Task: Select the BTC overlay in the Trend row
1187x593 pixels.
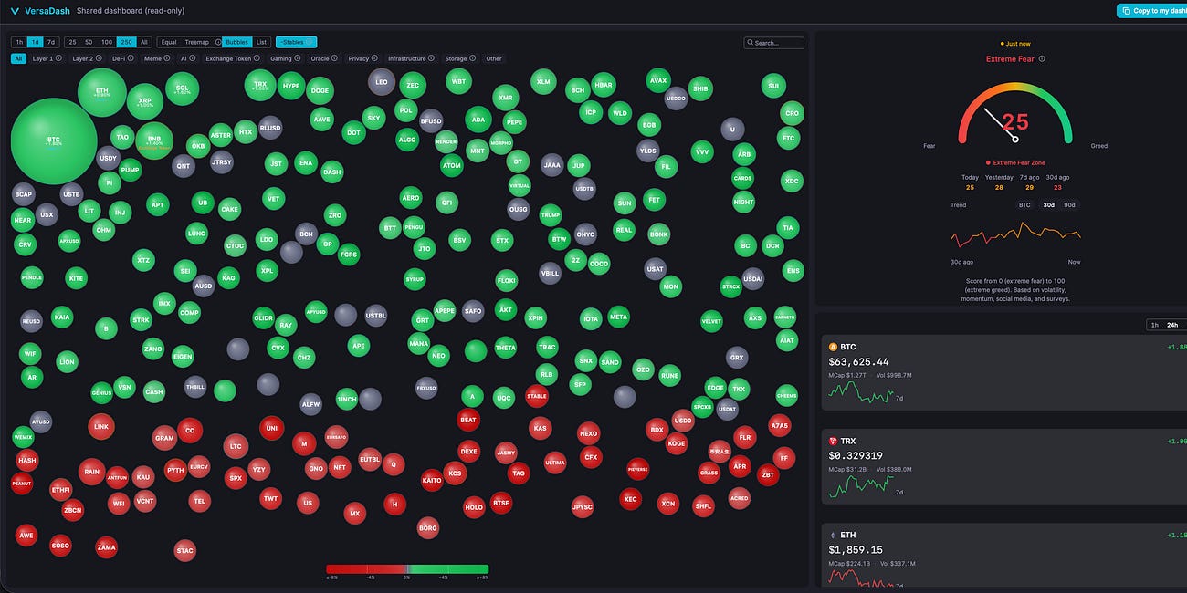Action: (x=1024, y=205)
